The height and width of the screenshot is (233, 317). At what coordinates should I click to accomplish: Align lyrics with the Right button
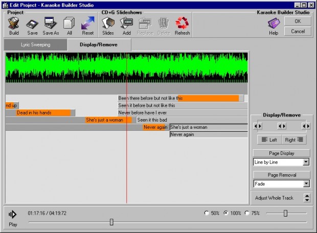click(x=294, y=139)
